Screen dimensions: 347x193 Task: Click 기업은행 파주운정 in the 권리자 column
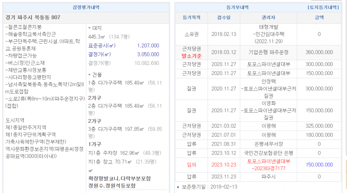pyautogui.click(x=268, y=52)
